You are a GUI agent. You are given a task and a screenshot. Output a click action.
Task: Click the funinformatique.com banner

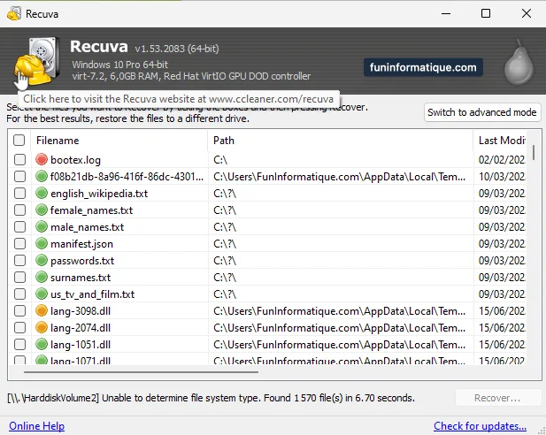pyautogui.click(x=423, y=67)
